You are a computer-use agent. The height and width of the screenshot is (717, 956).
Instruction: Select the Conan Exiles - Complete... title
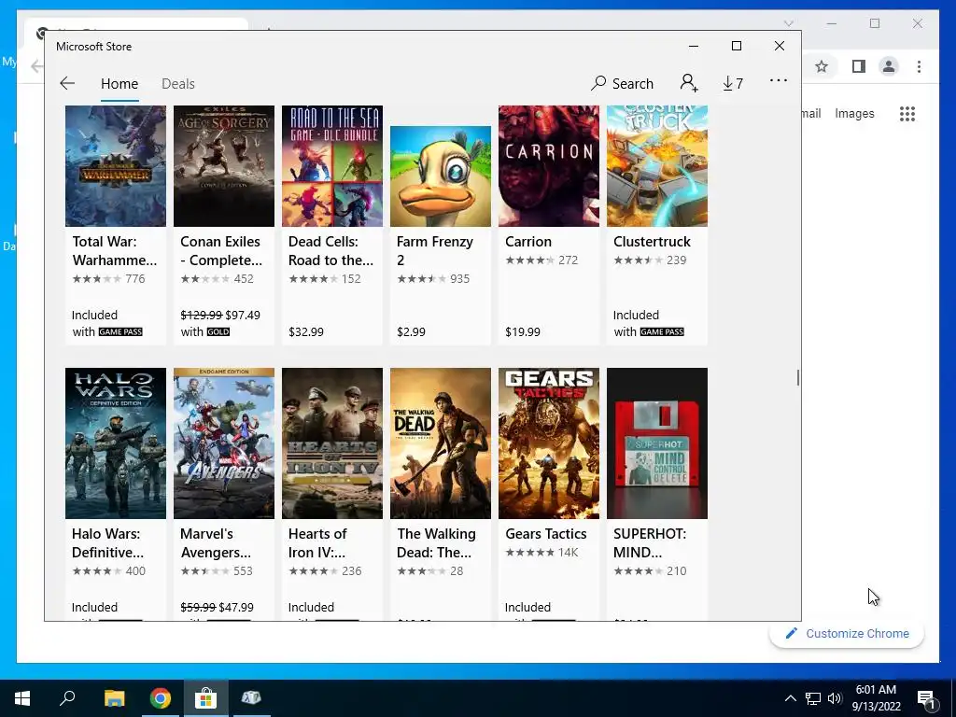(x=221, y=250)
